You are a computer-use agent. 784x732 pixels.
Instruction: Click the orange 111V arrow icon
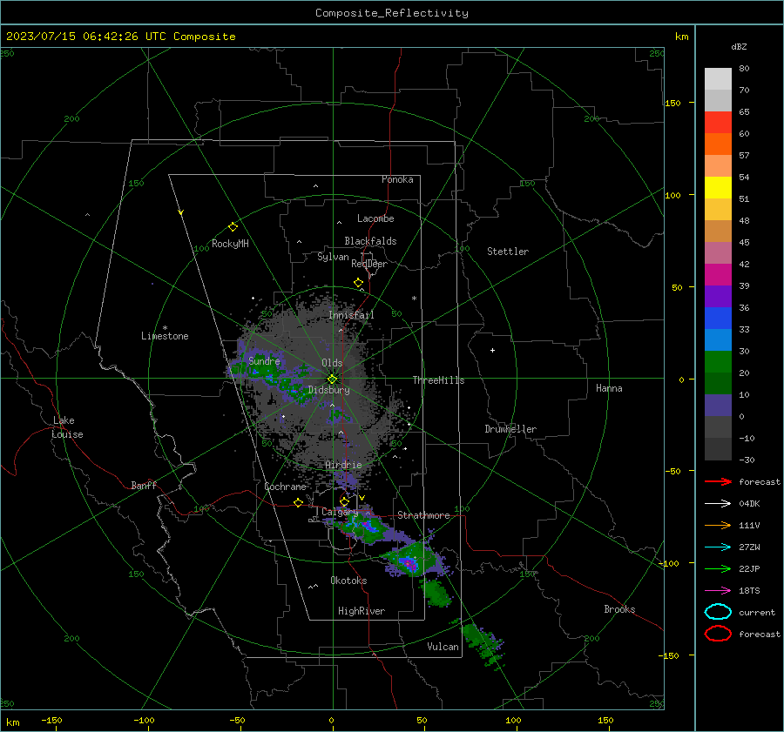718,525
